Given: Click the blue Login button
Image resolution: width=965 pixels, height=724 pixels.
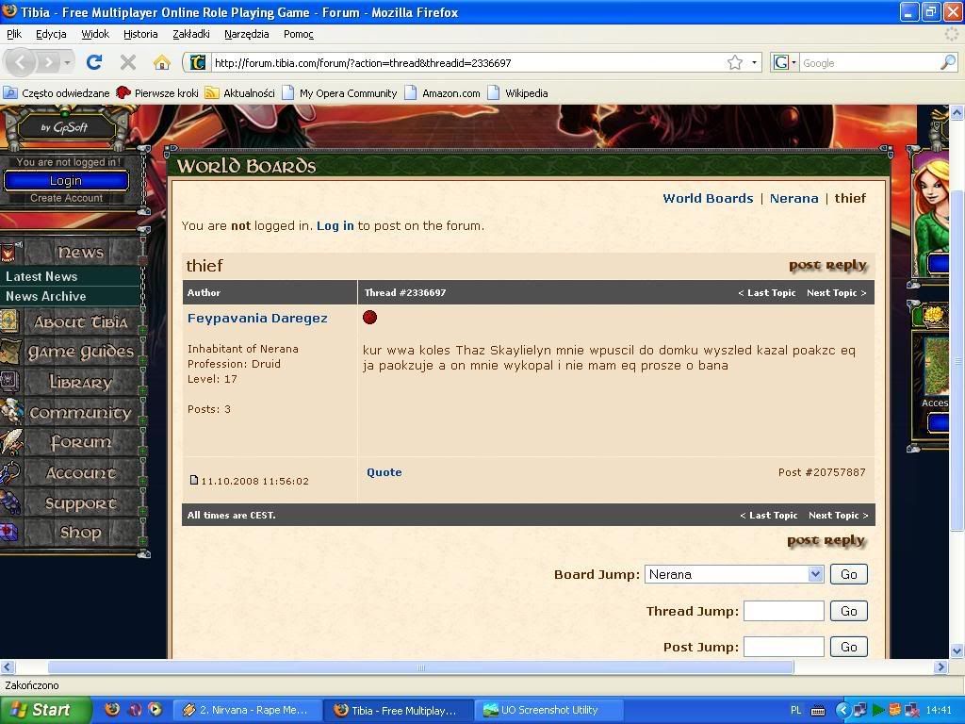Looking at the screenshot, I should 66,180.
